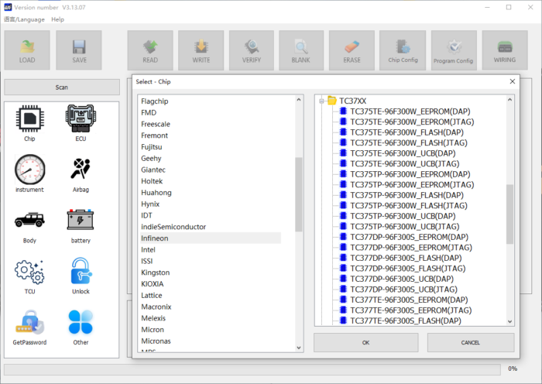Select the ECU category icon
542x384 pixels.
[81, 118]
